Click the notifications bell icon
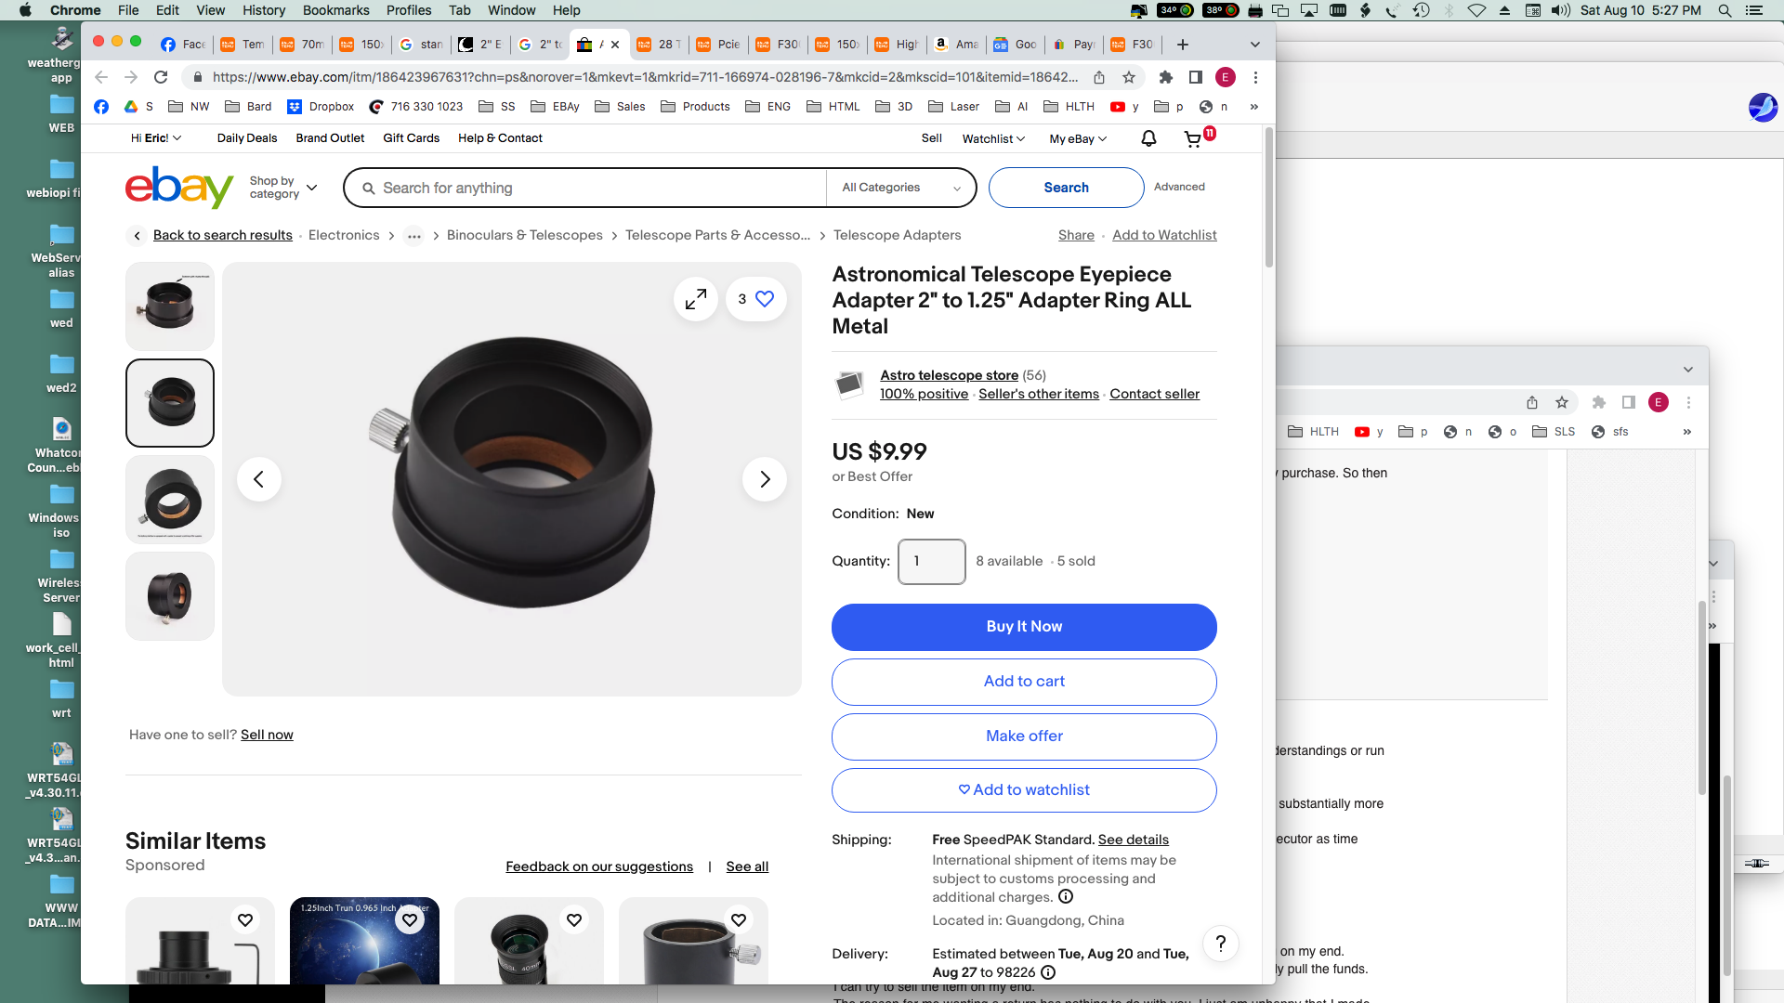This screenshot has width=1784, height=1003. (x=1148, y=138)
